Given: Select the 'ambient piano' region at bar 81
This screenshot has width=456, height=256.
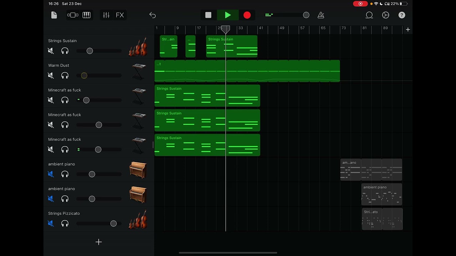Looking at the screenshot, I should [382, 194].
